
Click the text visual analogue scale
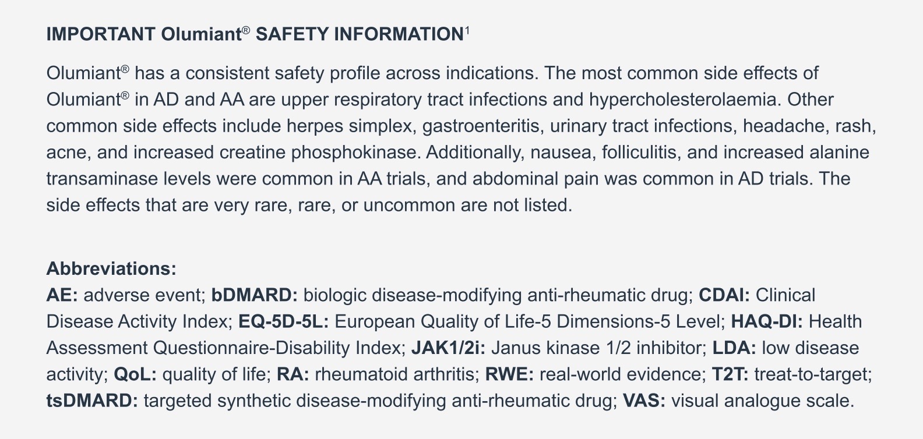click(763, 401)
